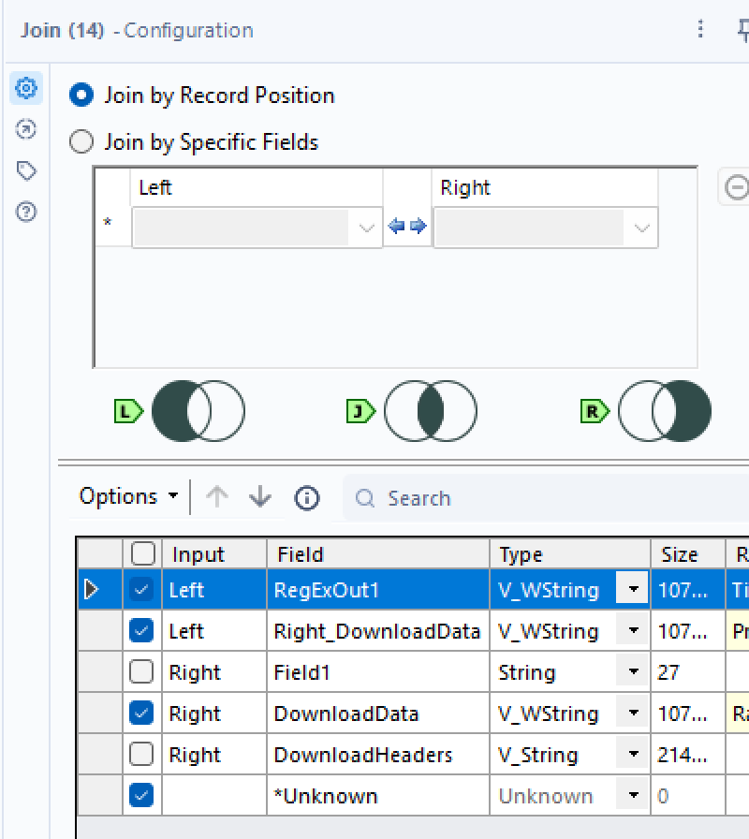Open Type dropdown for *Unknown
Screen dimensions: 749x839
633,796
